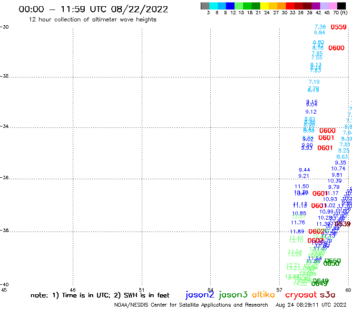Click the red 'cryosat' satellite label

click(x=301, y=295)
